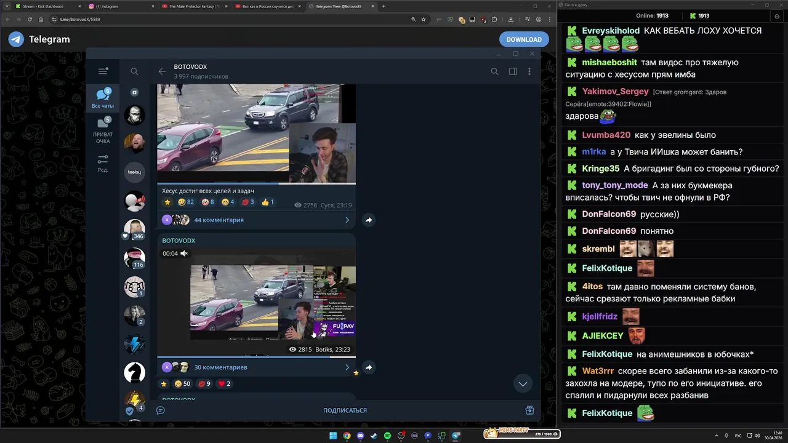This screenshot has width=788, height=443.
Task: Switch to the Instagram browser tab
Action: [x=121, y=6]
